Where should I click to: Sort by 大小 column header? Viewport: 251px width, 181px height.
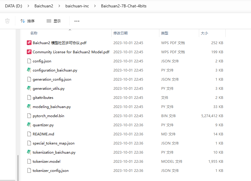click(204, 33)
